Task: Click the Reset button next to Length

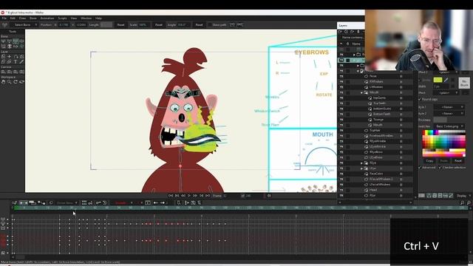Action: [x=120, y=24]
